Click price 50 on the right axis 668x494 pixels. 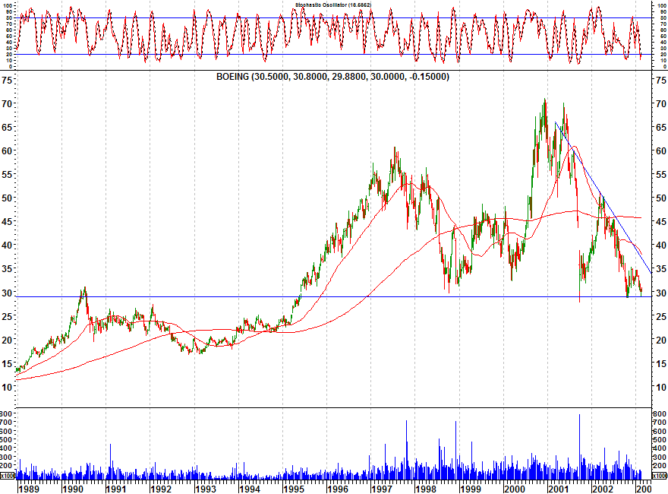point(661,198)
